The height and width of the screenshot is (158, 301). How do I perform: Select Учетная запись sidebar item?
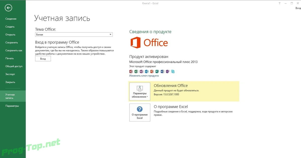coord(13,96)
